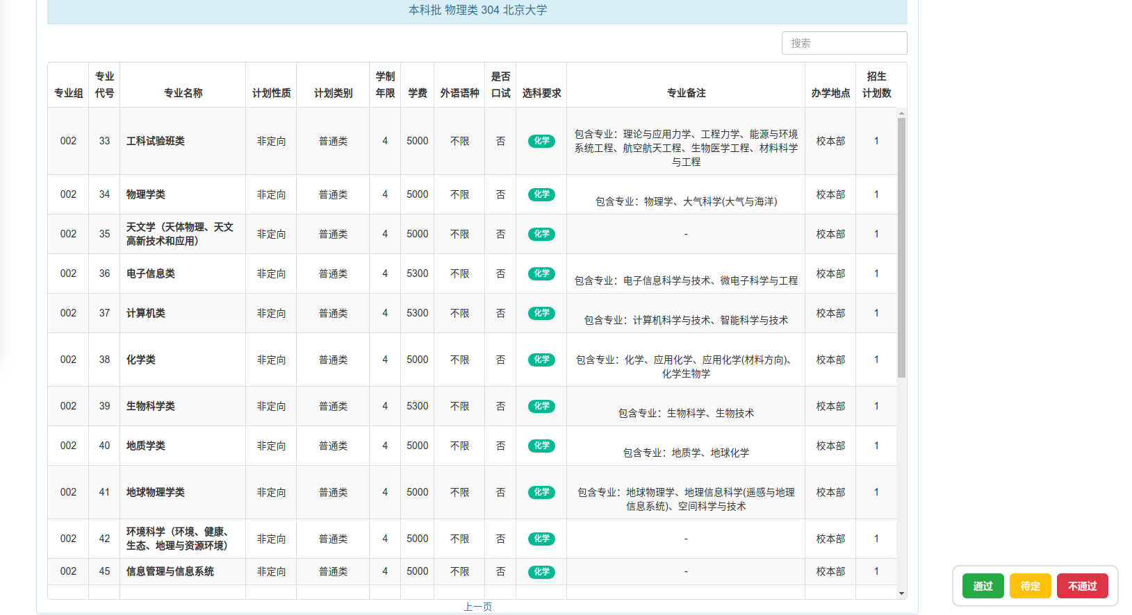Image resolution: width=1132 pixels, height=615 pixels.
Task: Select the 环境科学 major name
Action: (178, 539)
